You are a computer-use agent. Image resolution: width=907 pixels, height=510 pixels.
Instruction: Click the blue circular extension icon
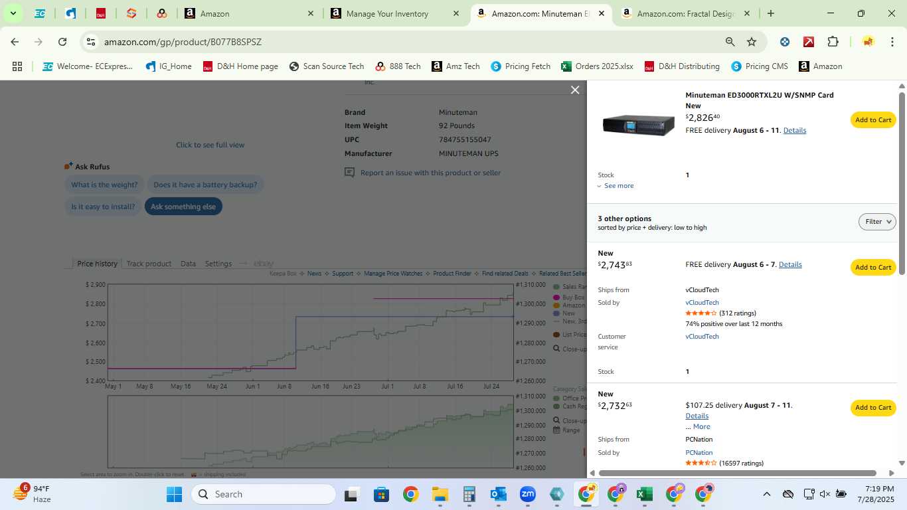point(785,42)
